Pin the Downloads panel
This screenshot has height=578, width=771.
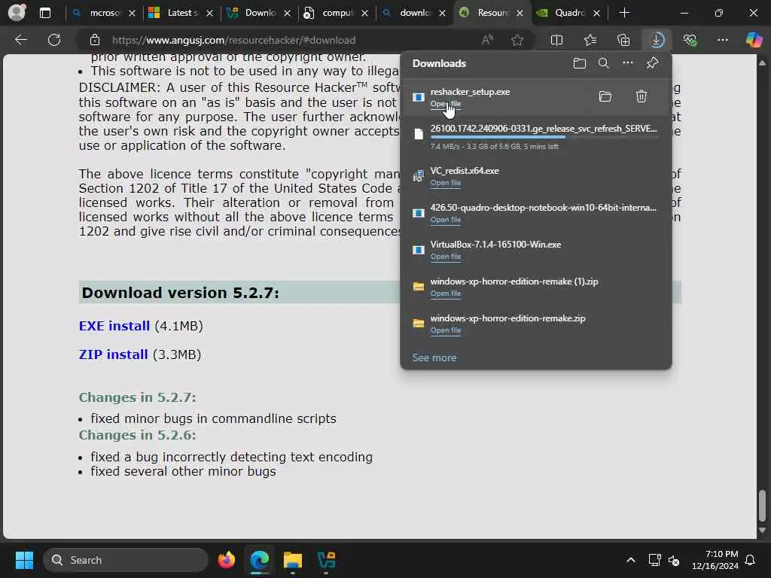pyautogui.click(x=652, y=63)
